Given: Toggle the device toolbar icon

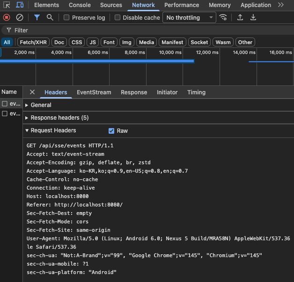Looking at the screenshot, I should pos(20,5).
